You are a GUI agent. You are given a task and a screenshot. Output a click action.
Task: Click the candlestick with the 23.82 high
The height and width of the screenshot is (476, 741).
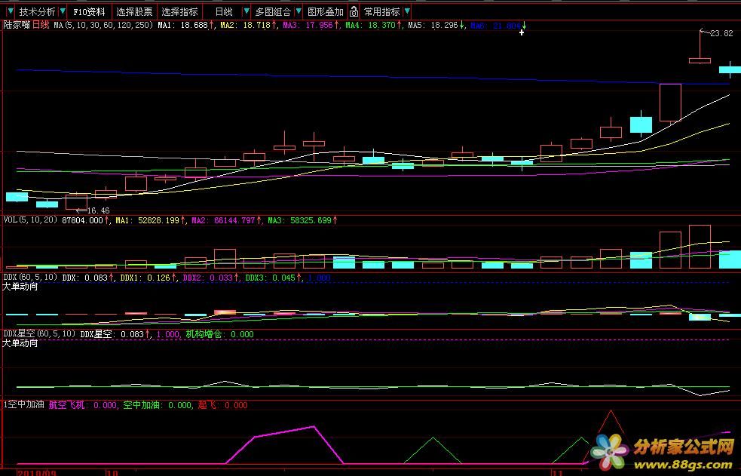pos(700,60)
